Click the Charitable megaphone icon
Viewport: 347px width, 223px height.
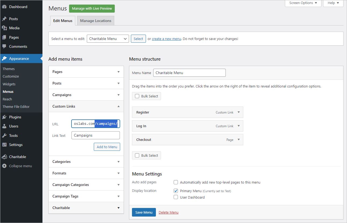(4, 157)
